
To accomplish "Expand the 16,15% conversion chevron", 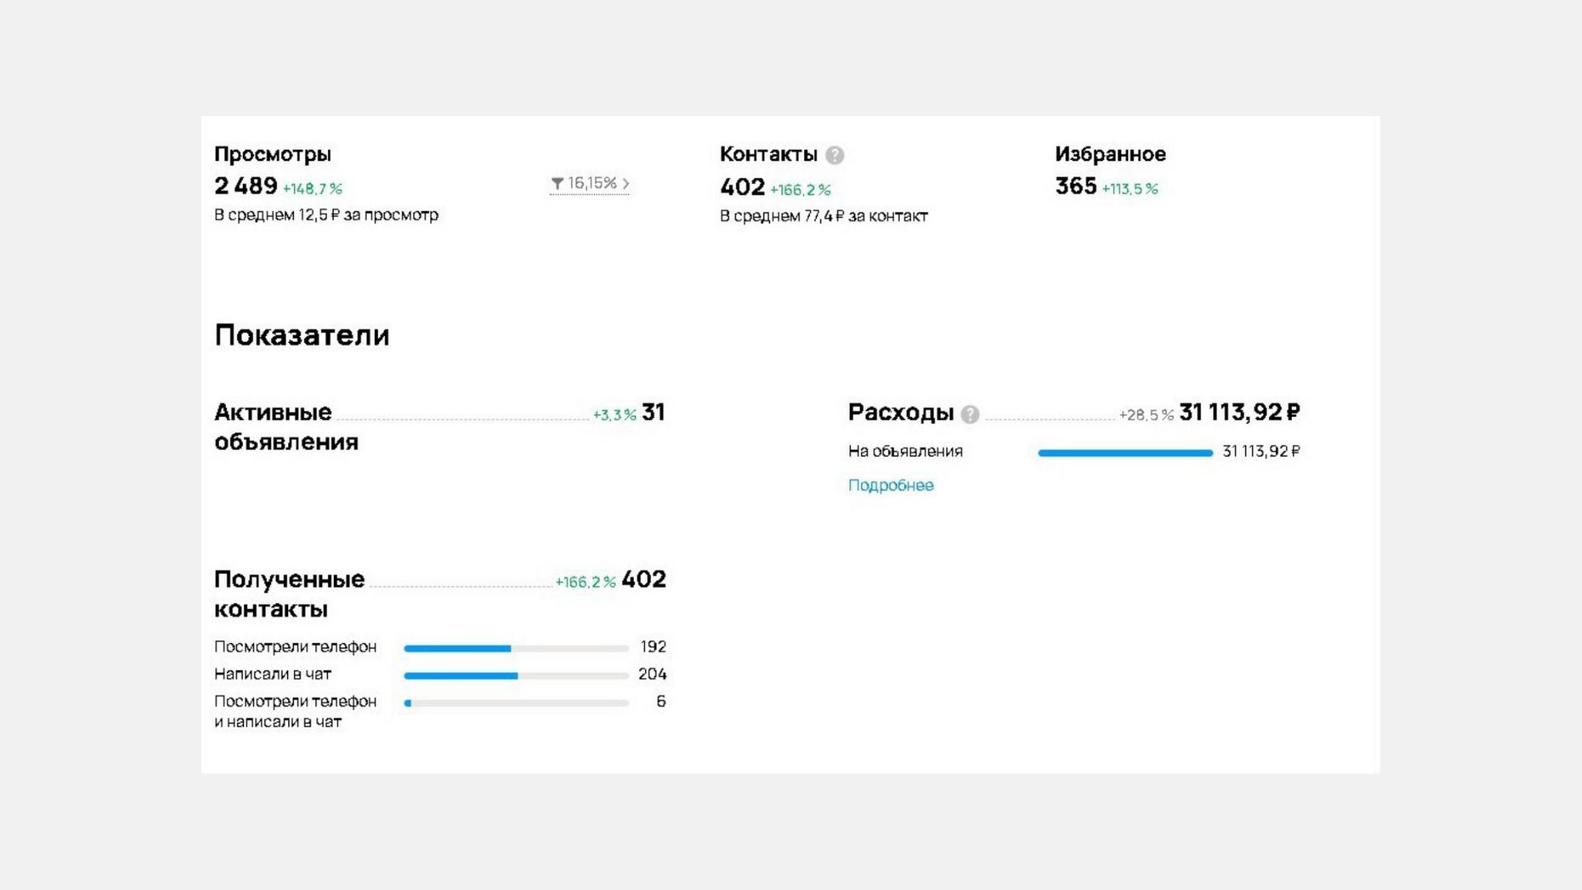I will [625, 184].
